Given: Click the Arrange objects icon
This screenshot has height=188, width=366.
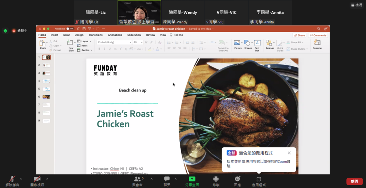Looking at the screenshot, I should [269, 43].
